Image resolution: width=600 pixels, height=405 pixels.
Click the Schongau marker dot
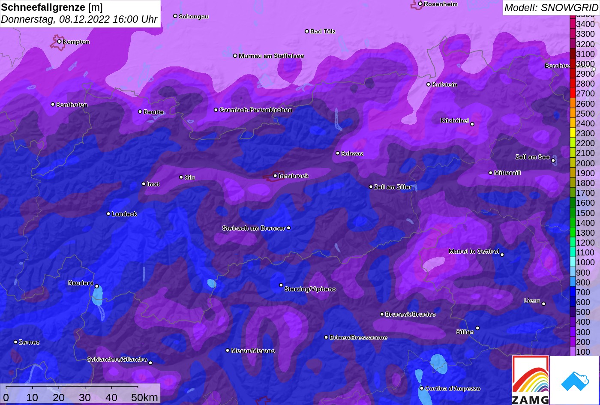point(175,16)
